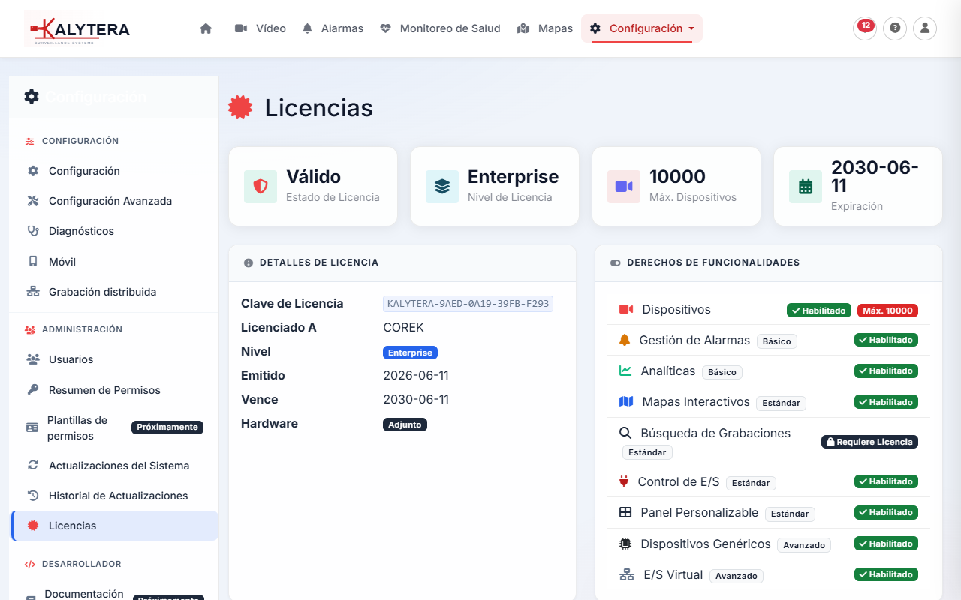Click the Básico tag on Gestión de Alarmas

click(x=776, y=341)
